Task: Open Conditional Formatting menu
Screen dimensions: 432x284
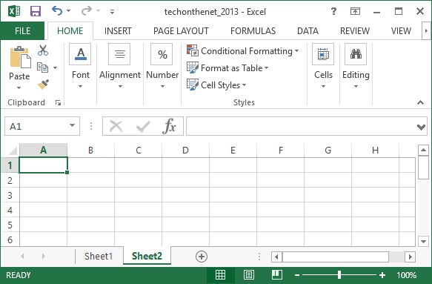Action: (x=243, y=51)
